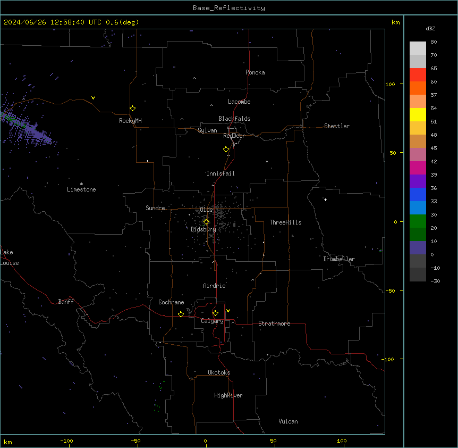Click the Airdrie city label

point(215,286)
